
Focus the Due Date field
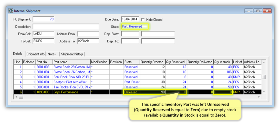click(x=130, y=19)
